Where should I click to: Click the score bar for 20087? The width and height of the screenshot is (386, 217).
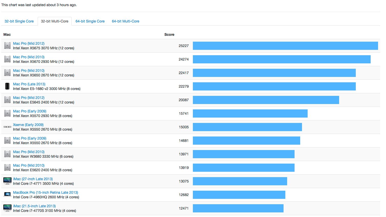tap(266, 100)
